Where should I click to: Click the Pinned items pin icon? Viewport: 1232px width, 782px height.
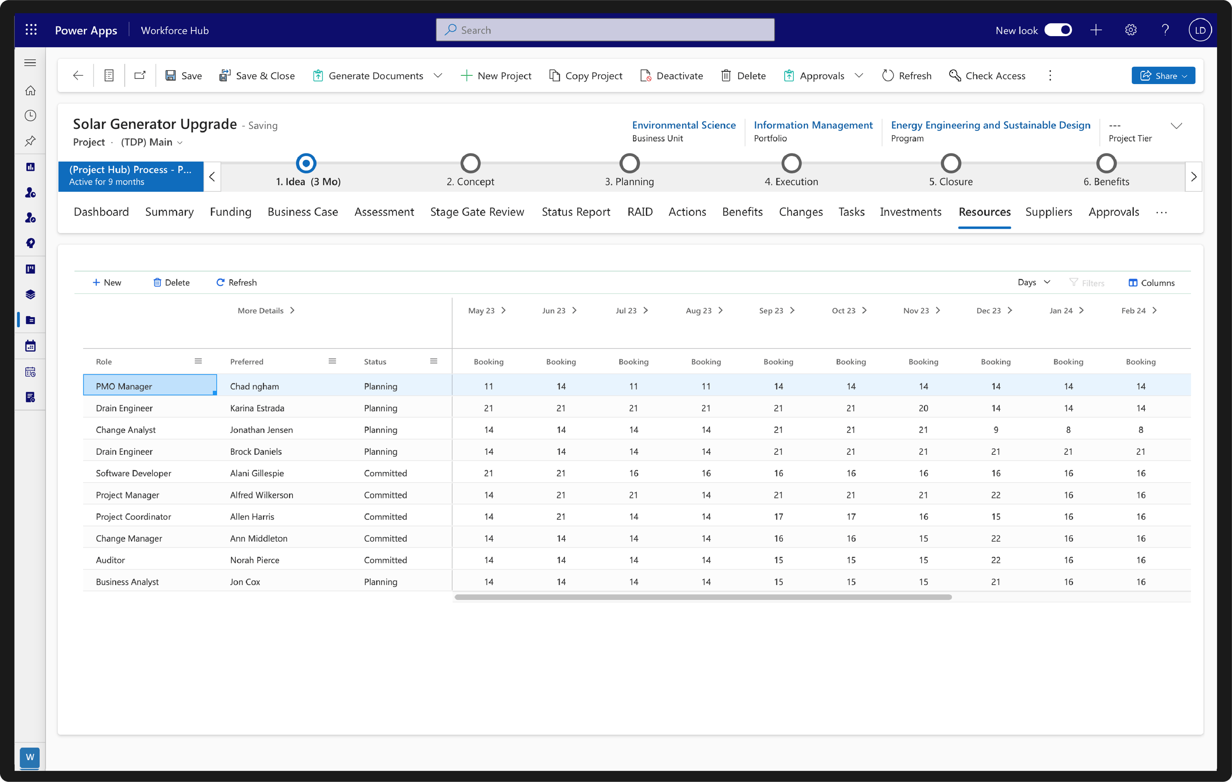coord(30,141)
